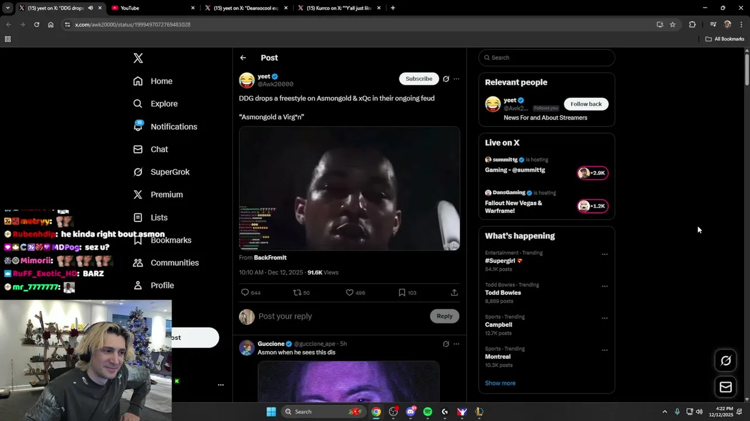Repost the post with 50 reposts
750x421 pixels.
(301, 292)
